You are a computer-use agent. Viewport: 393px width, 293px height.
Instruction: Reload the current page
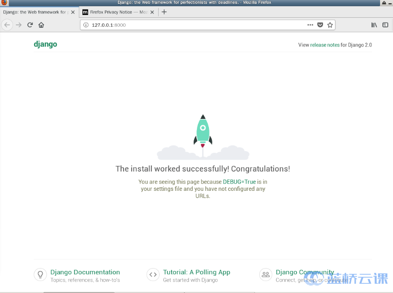30,25
